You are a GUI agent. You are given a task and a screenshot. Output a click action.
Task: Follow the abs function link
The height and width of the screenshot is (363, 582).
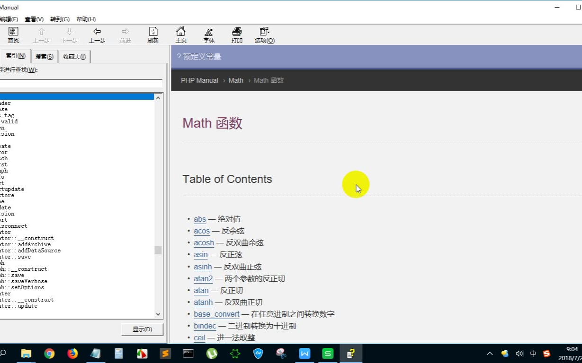click(199, 219)
